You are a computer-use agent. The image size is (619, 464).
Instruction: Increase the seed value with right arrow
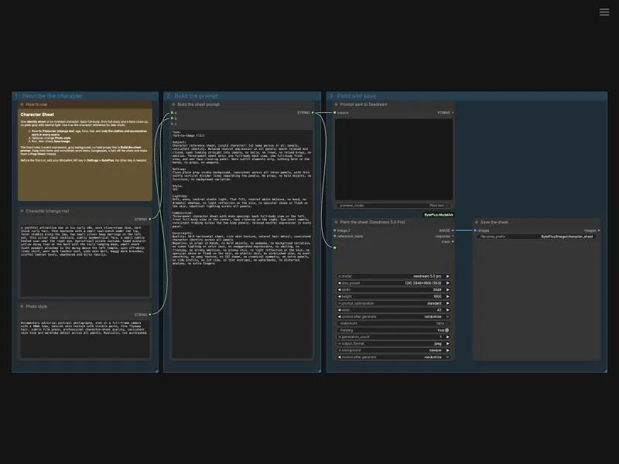tap(448, 310)
